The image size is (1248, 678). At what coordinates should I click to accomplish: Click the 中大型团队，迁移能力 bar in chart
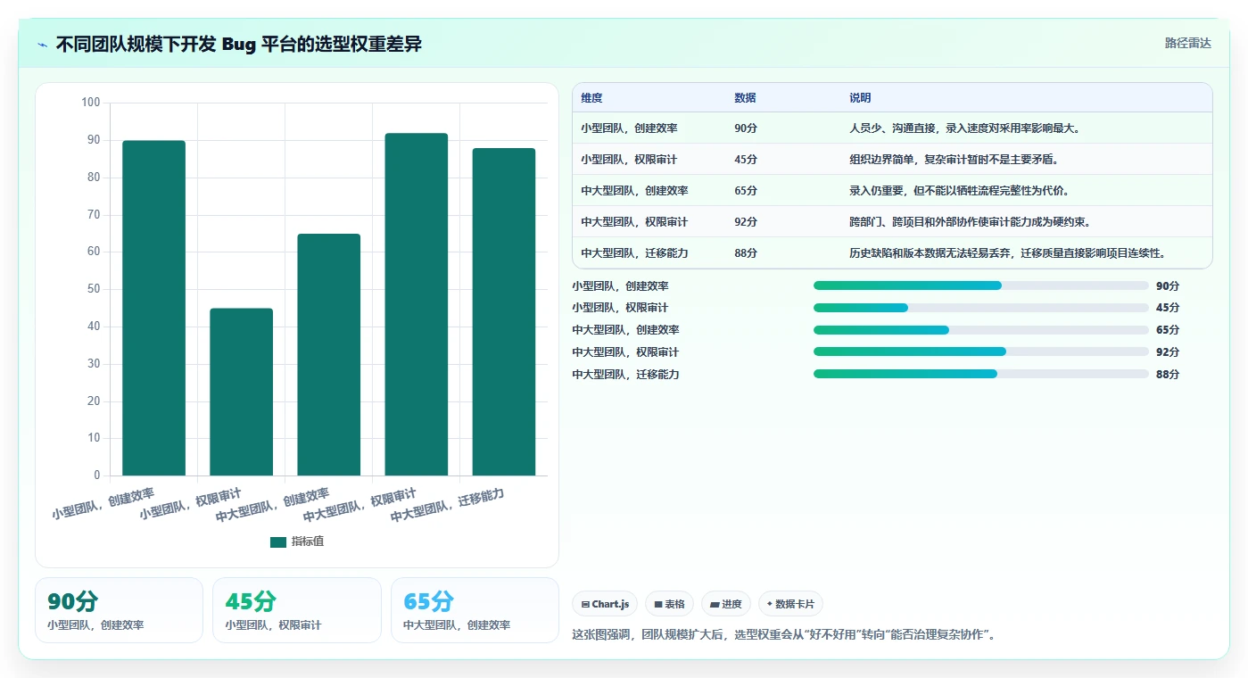pyautogui.click(x=503, y=311)
